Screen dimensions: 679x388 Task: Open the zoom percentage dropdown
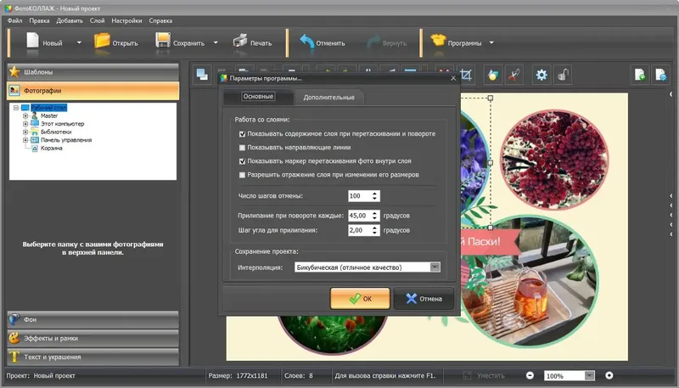pos(589,375)
